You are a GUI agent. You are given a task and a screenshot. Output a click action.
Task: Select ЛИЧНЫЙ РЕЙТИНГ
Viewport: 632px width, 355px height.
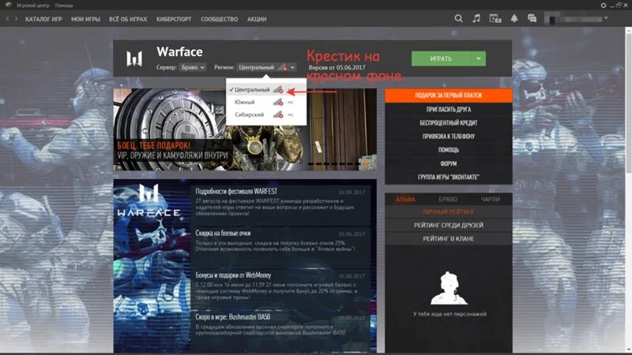[x=449, y=211]
